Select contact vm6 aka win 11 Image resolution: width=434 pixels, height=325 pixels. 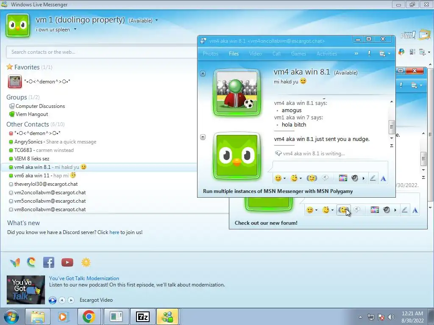point(31,176)
